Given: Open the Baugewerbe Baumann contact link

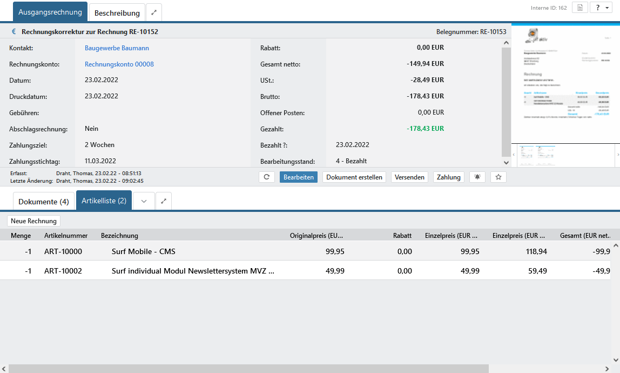Looking at the screenshot, I should pyautogui.click(x=117, y=48).
